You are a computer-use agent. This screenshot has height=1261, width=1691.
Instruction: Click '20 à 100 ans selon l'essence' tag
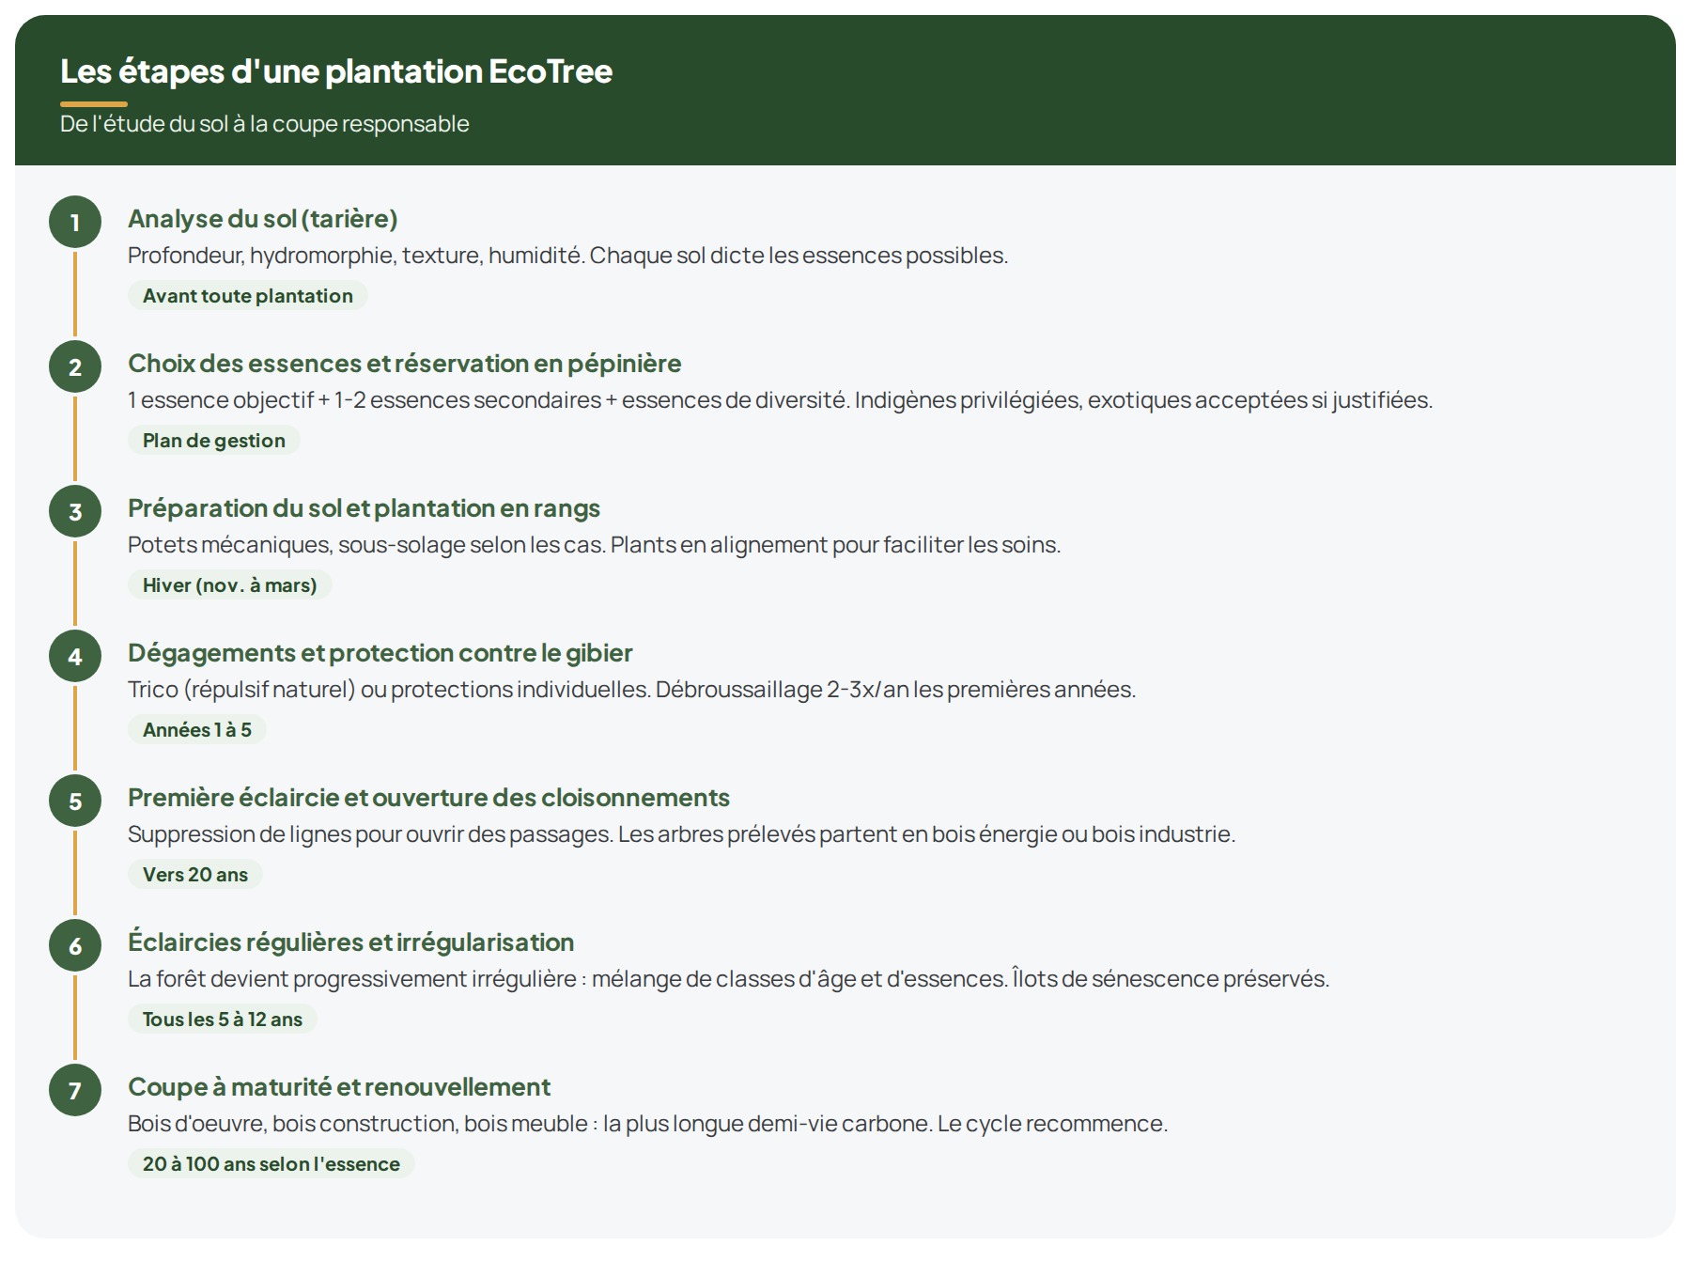pyautogui.click(x=271, y=1164)
